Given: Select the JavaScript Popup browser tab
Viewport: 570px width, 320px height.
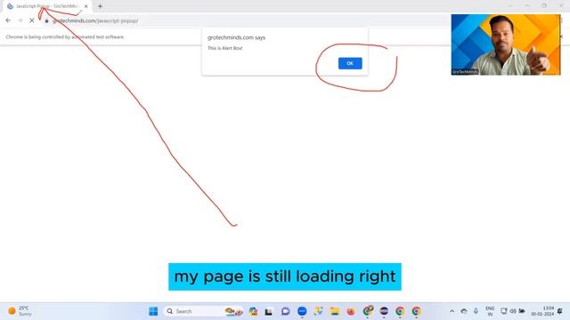Looking at the screenshot, I should click(x=46, y=6).
